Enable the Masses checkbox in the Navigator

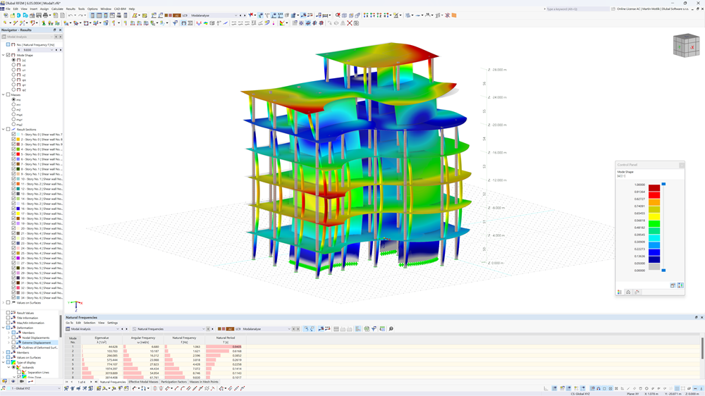point(8,95)
